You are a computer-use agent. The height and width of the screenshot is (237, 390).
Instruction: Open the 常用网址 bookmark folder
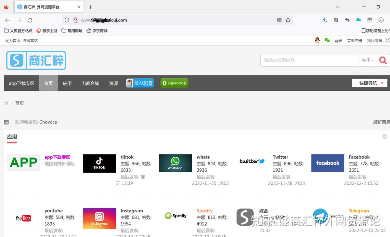point(72,31)
